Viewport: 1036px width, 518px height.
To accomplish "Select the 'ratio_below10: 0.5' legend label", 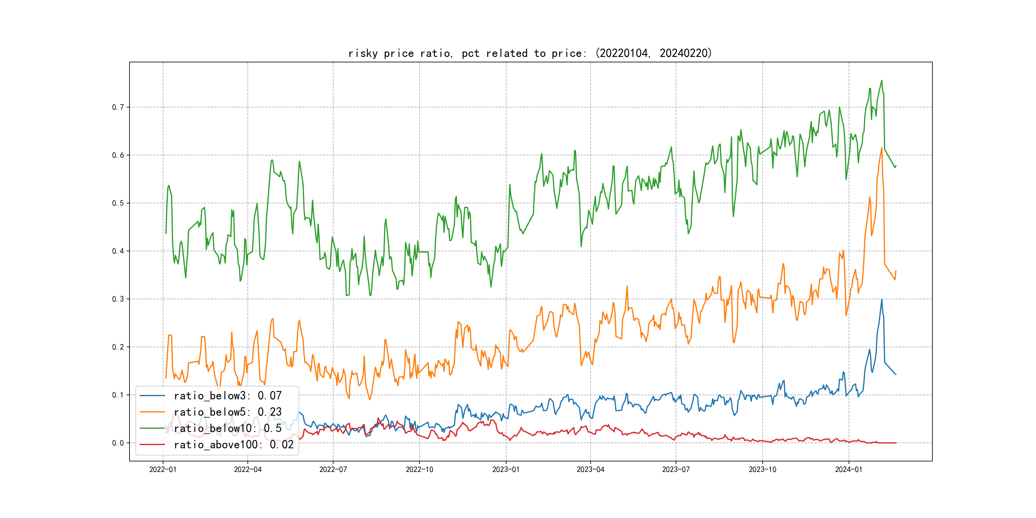I will (x=228, y=428).
